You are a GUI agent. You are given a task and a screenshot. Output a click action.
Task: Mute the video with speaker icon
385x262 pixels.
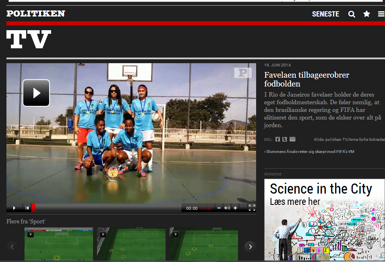point(227,208)
